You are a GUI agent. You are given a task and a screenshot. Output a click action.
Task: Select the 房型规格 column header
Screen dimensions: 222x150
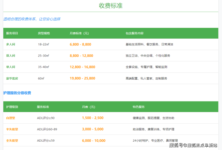pyautogui.click(x=44, y=33)
